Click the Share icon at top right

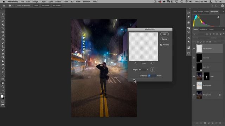click(222, 6)
